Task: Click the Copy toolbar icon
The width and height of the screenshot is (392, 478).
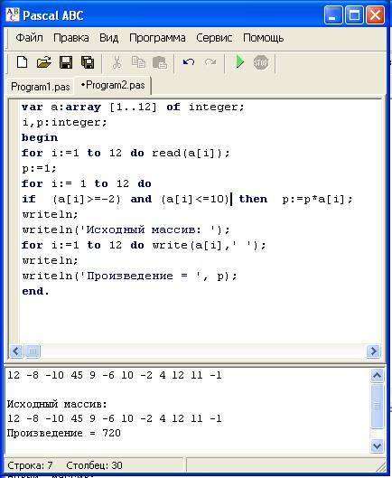Action: coord(138,62)
